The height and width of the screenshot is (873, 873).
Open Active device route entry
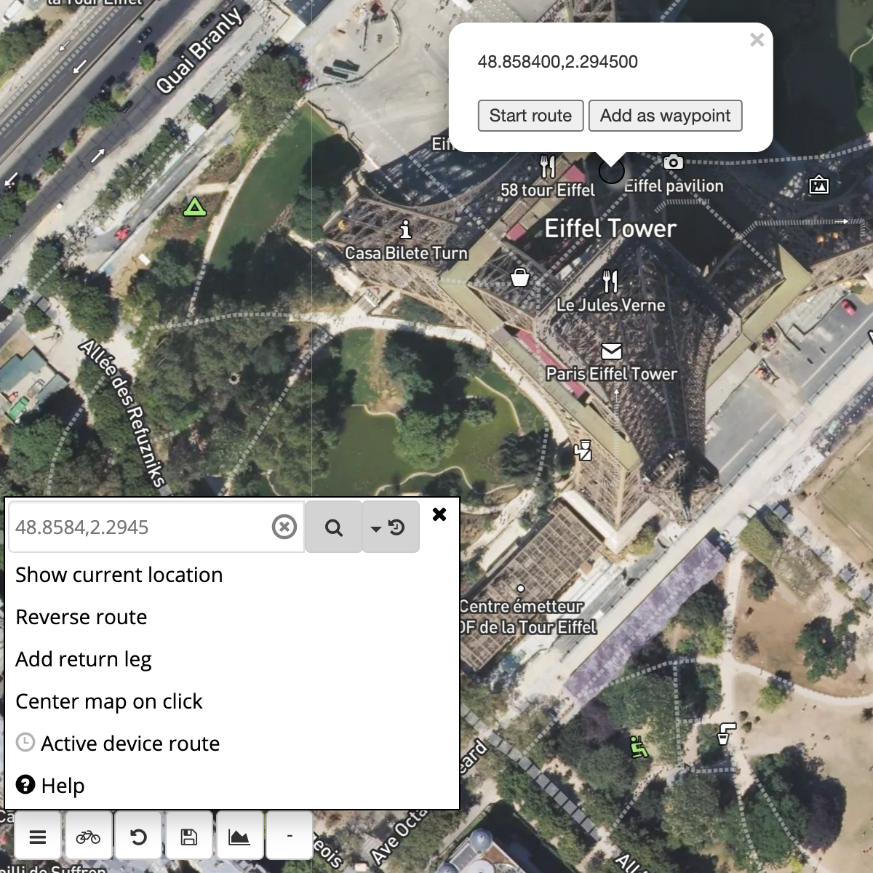pos(129,744)
